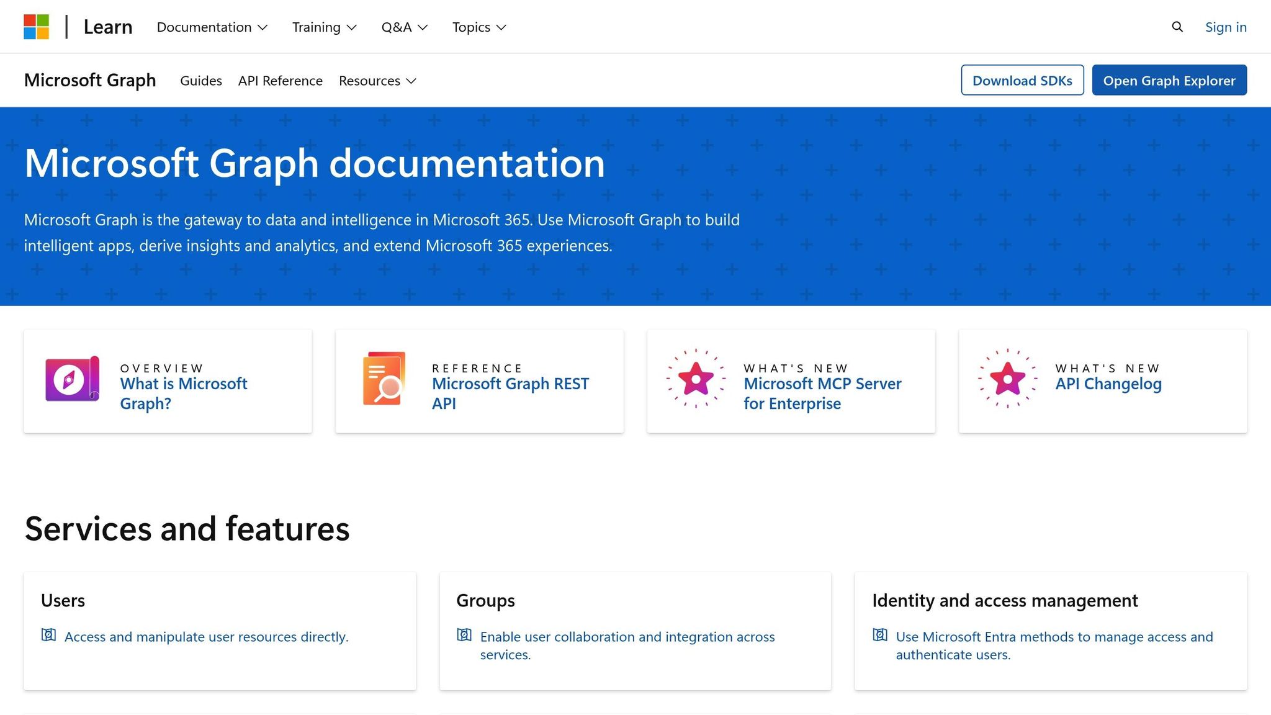Click the star icon on the API Changelog card
The image size is (1271, 715).
[x=1008, y=379]
